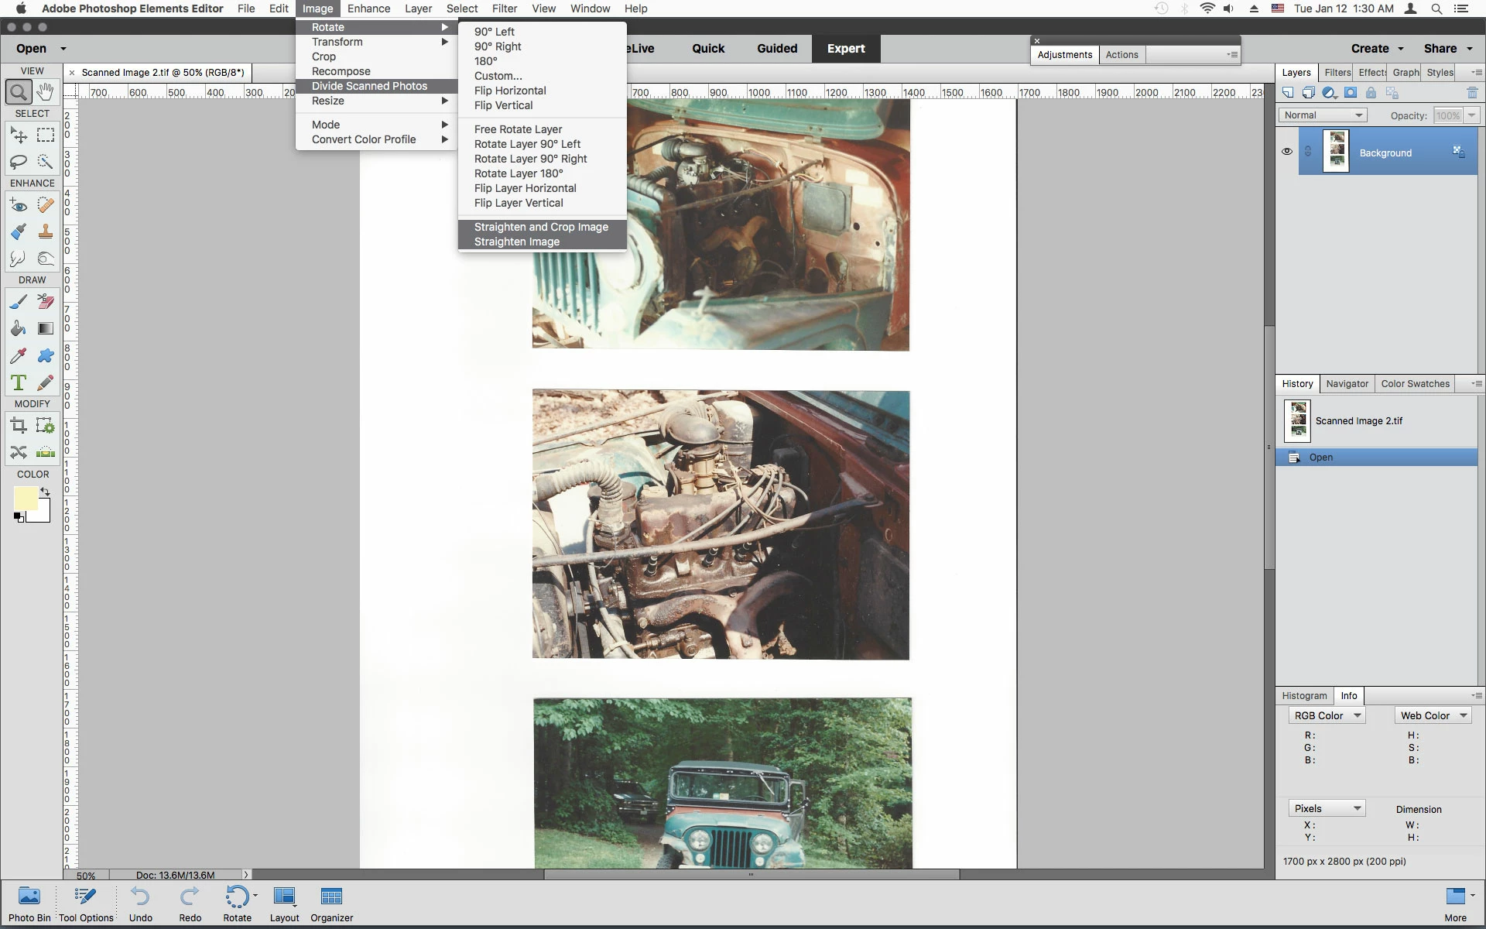Choose Straighten and Crop Image menu item
This screenshot has width=1486, height=929.
[541, 227]
